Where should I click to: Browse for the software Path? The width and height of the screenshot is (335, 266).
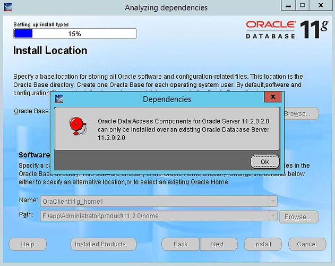pos(299,217)
